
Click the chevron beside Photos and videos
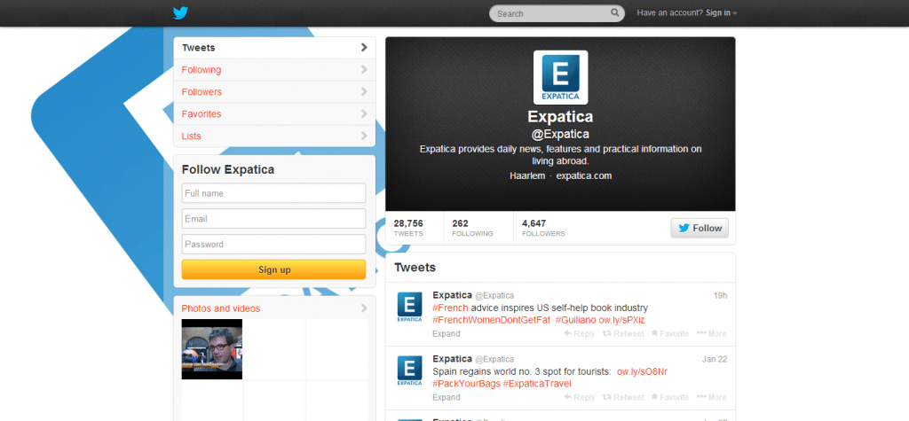click(x=364, y=308)
